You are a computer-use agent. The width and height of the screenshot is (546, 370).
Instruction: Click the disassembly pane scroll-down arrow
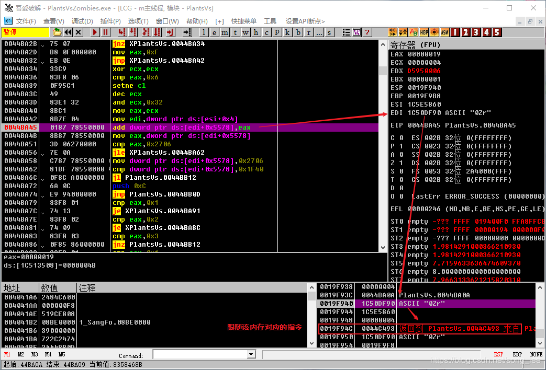pyautogui.click(x=383, y=248)
